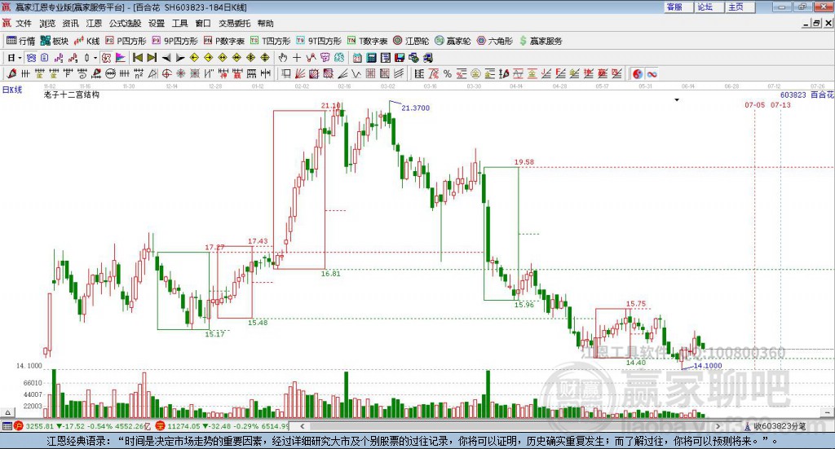Open the 公式选股 menu
Screen dimensions: 835x449
click(125, 24)
